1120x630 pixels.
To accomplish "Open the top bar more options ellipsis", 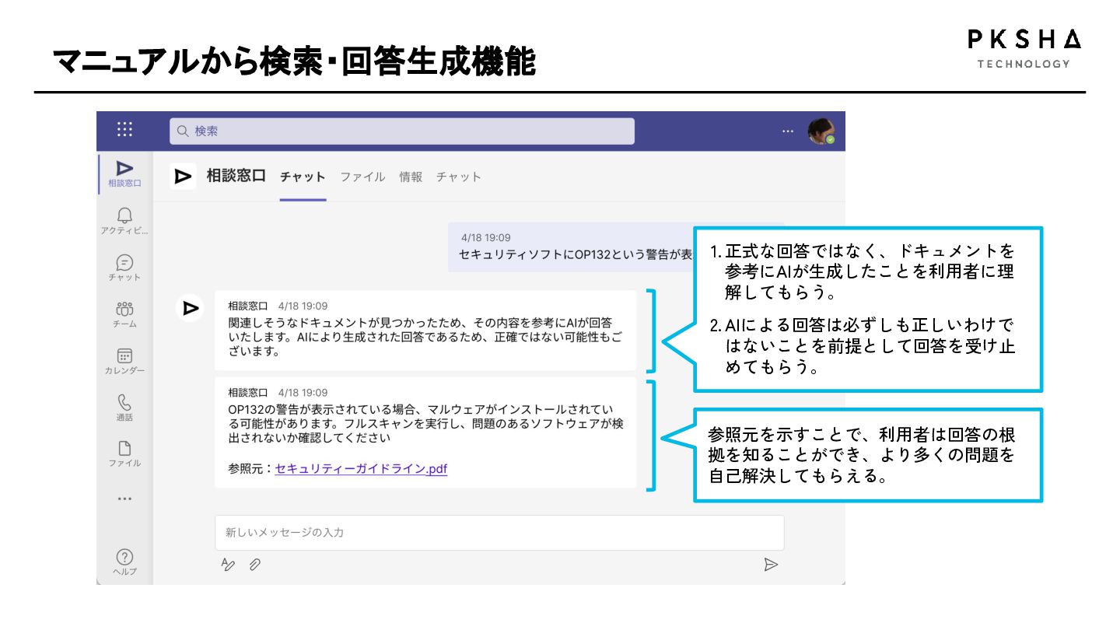I will coord(789,131).
